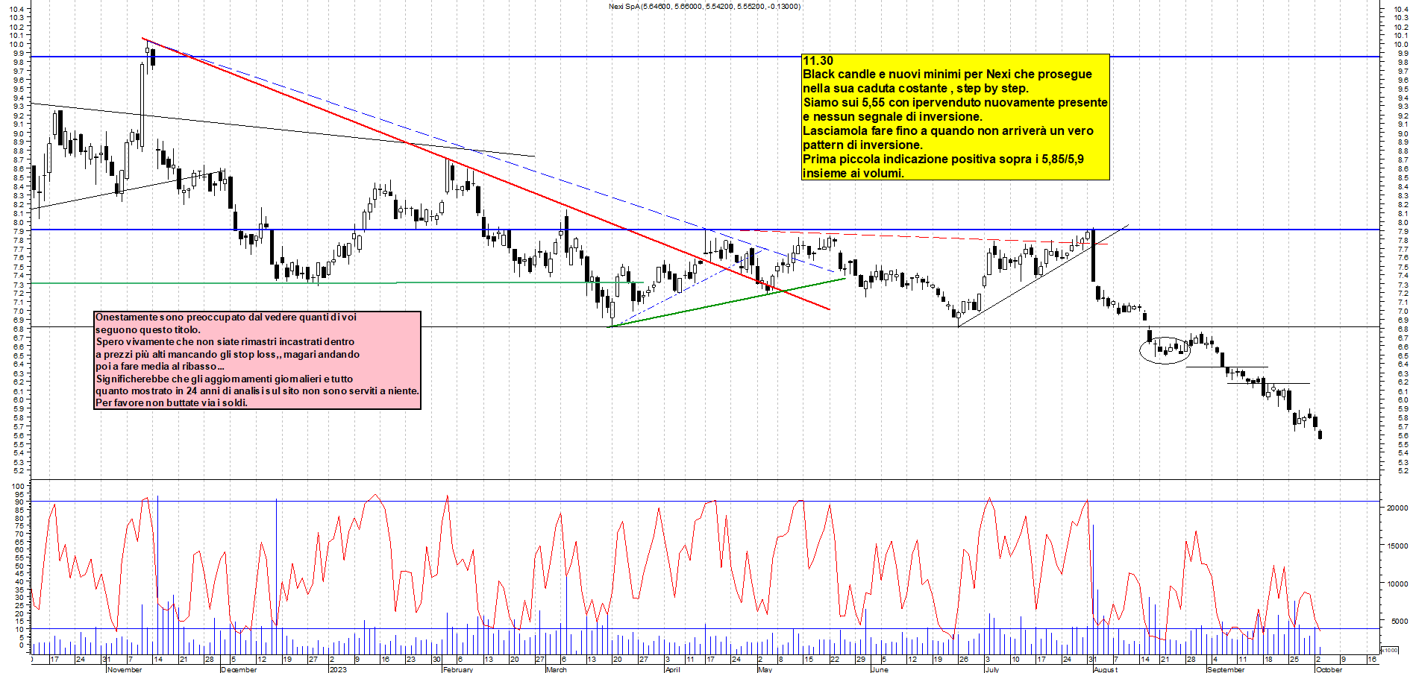
Task: Click the "20000" volume scale label
Action: pos(1397,508)
